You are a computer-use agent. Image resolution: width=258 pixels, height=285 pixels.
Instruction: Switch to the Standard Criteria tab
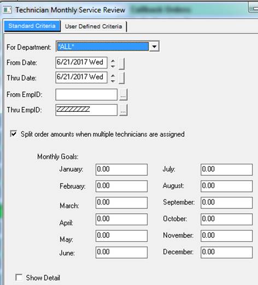[32, 26]
